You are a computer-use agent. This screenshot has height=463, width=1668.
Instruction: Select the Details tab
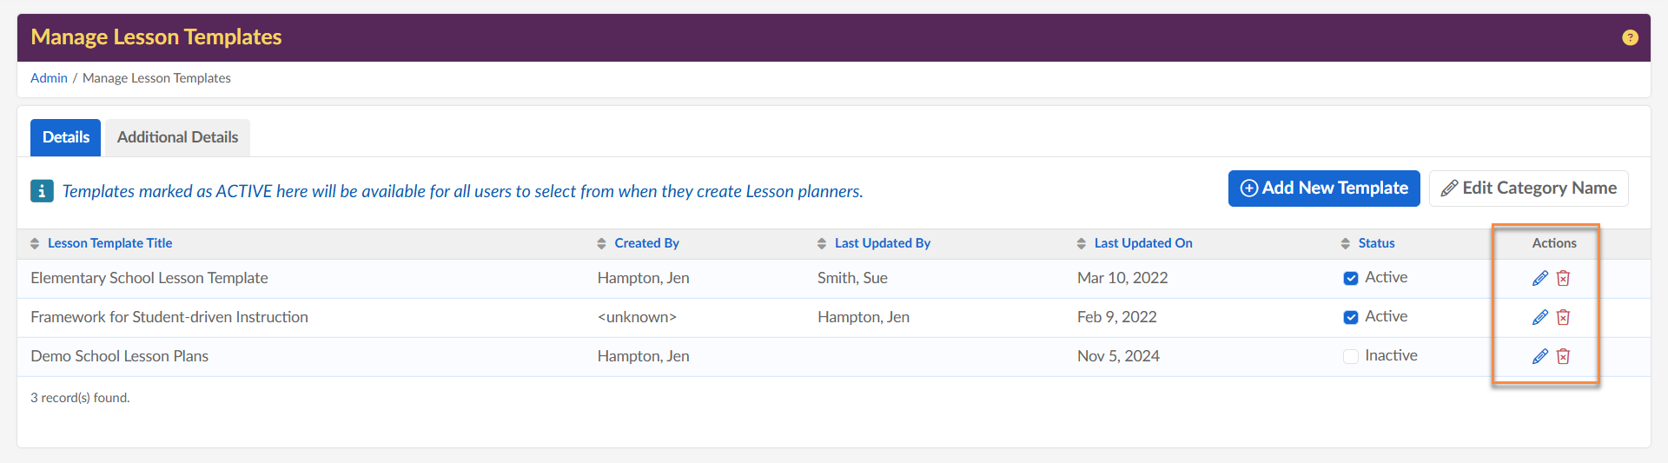[66, 137]
